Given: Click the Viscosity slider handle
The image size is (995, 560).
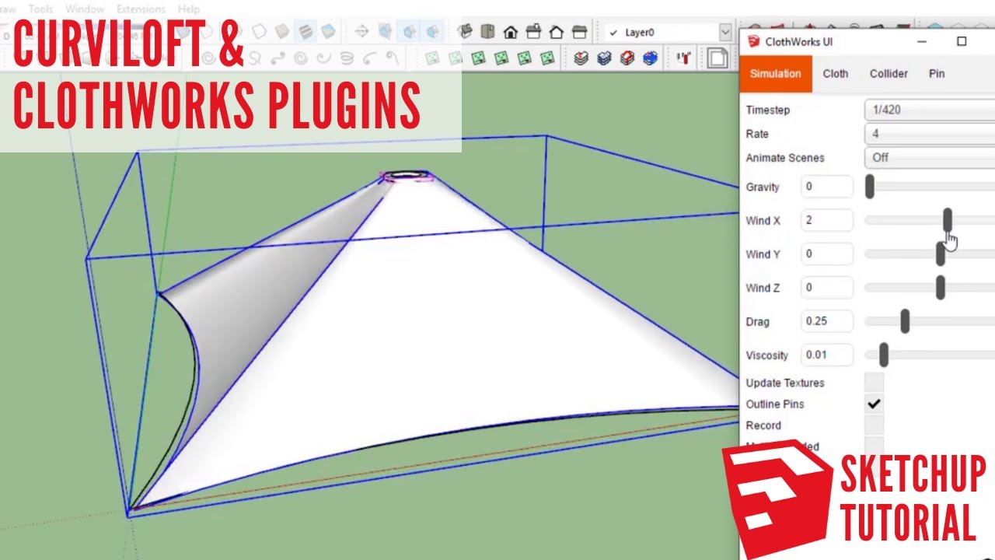Looking at the screenshot, I should [884, 355].
